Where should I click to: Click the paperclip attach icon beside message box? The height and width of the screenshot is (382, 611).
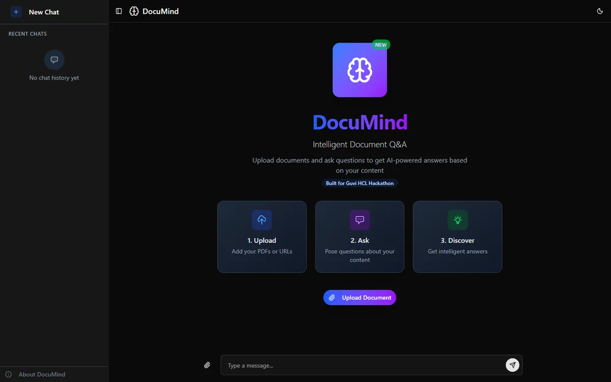[x=207, y=365]
